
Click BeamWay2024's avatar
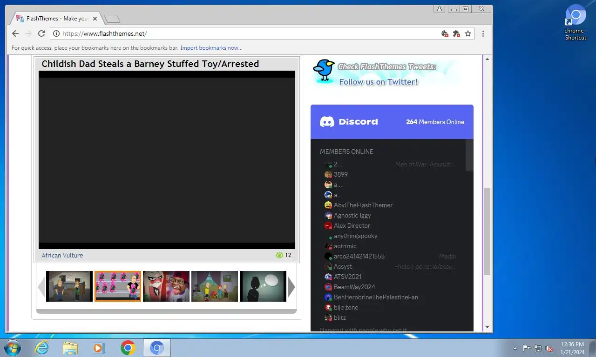[x=328, y=287]
